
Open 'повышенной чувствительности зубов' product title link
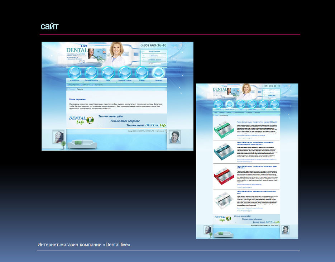tap(255, 143)
